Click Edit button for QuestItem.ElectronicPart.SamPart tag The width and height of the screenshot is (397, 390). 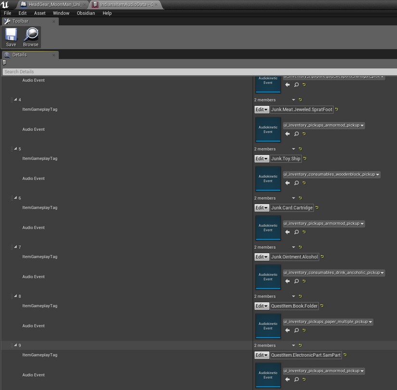[261, 355]
